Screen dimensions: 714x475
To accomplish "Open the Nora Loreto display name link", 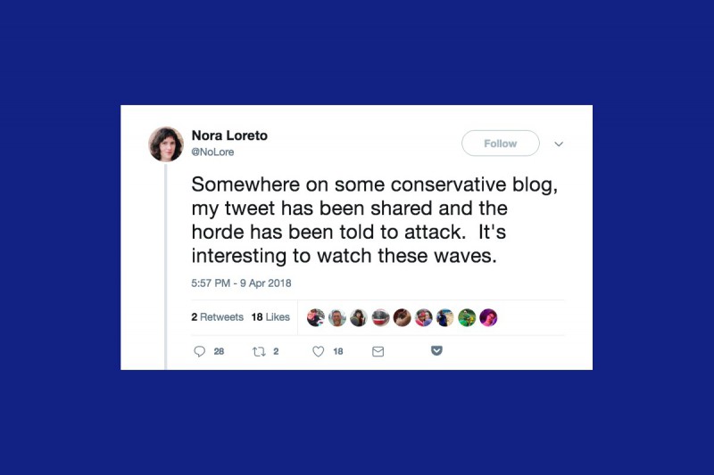I will (229, 135).
